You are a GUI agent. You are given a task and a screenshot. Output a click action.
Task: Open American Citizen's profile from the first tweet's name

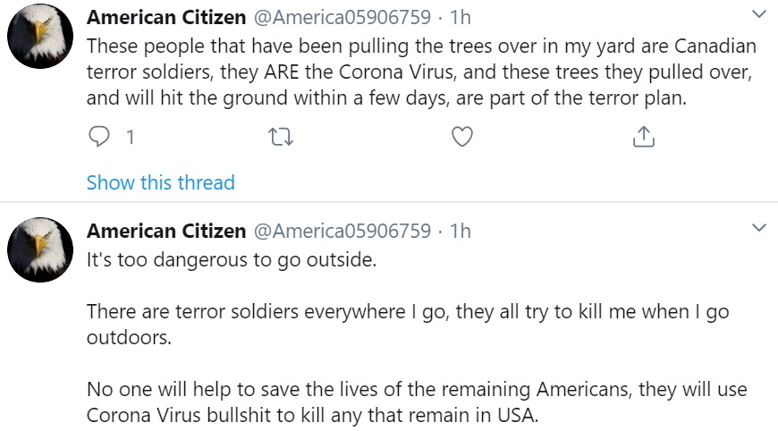pyautogui.click(x=165, y=17)
